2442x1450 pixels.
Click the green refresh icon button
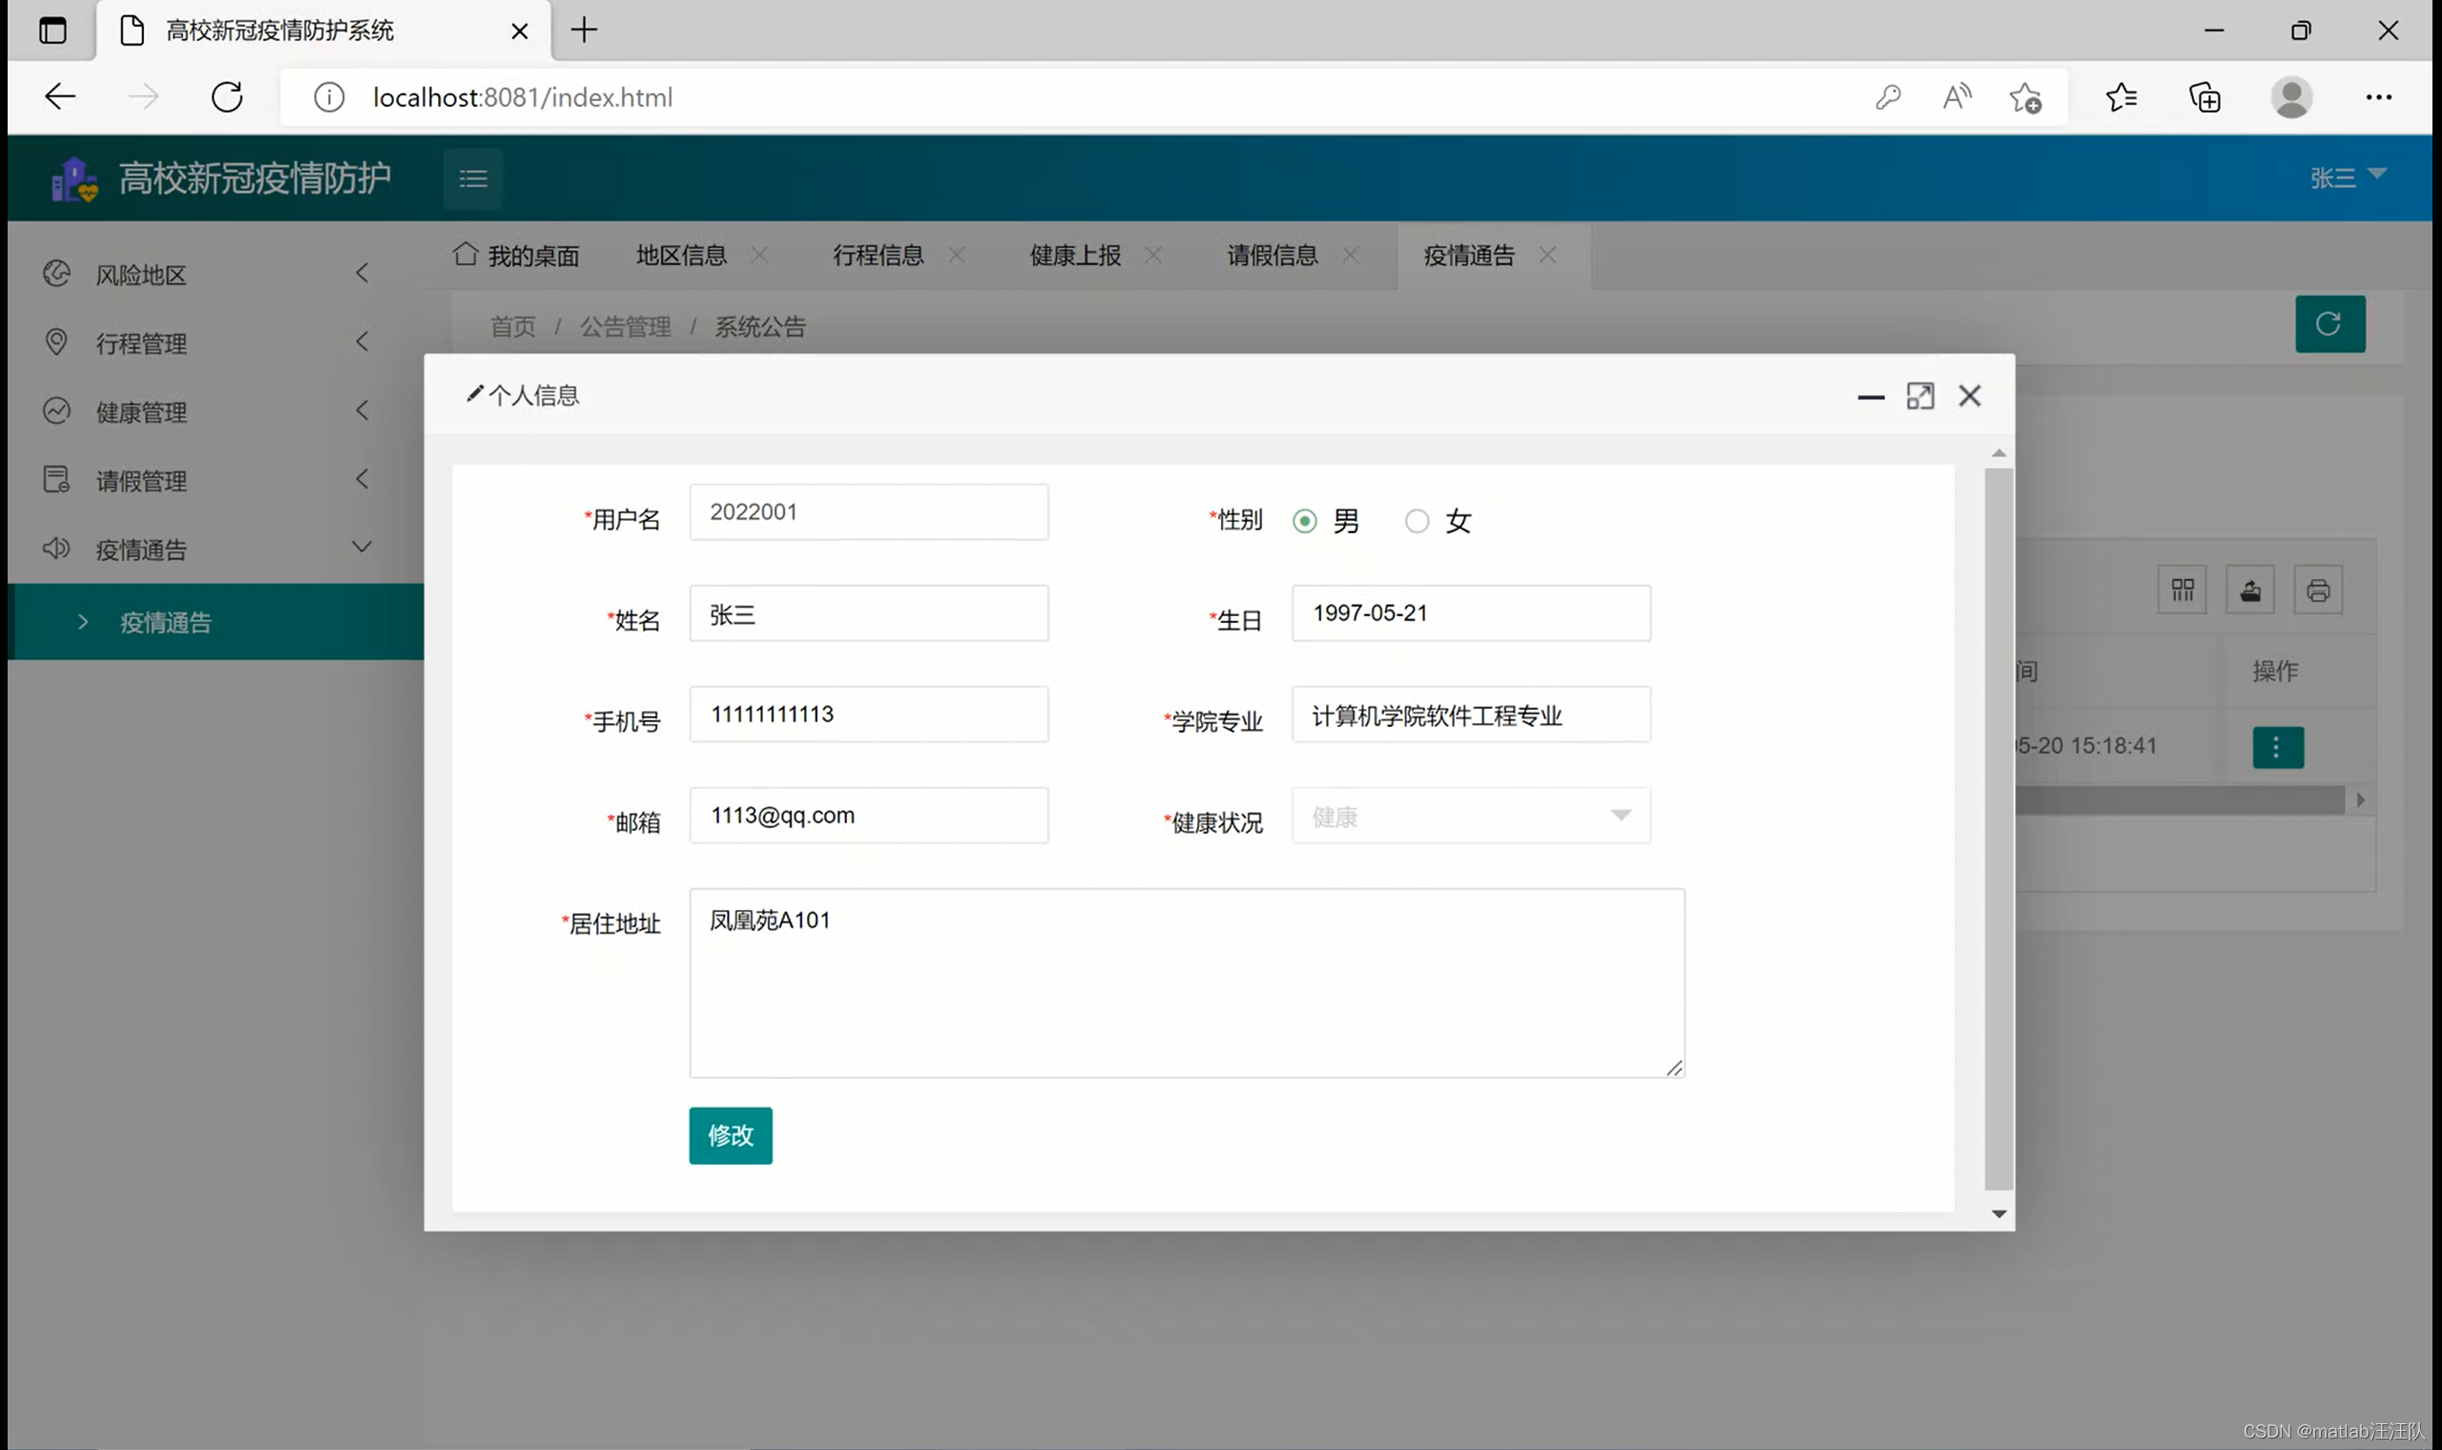tap(2328, 323)
